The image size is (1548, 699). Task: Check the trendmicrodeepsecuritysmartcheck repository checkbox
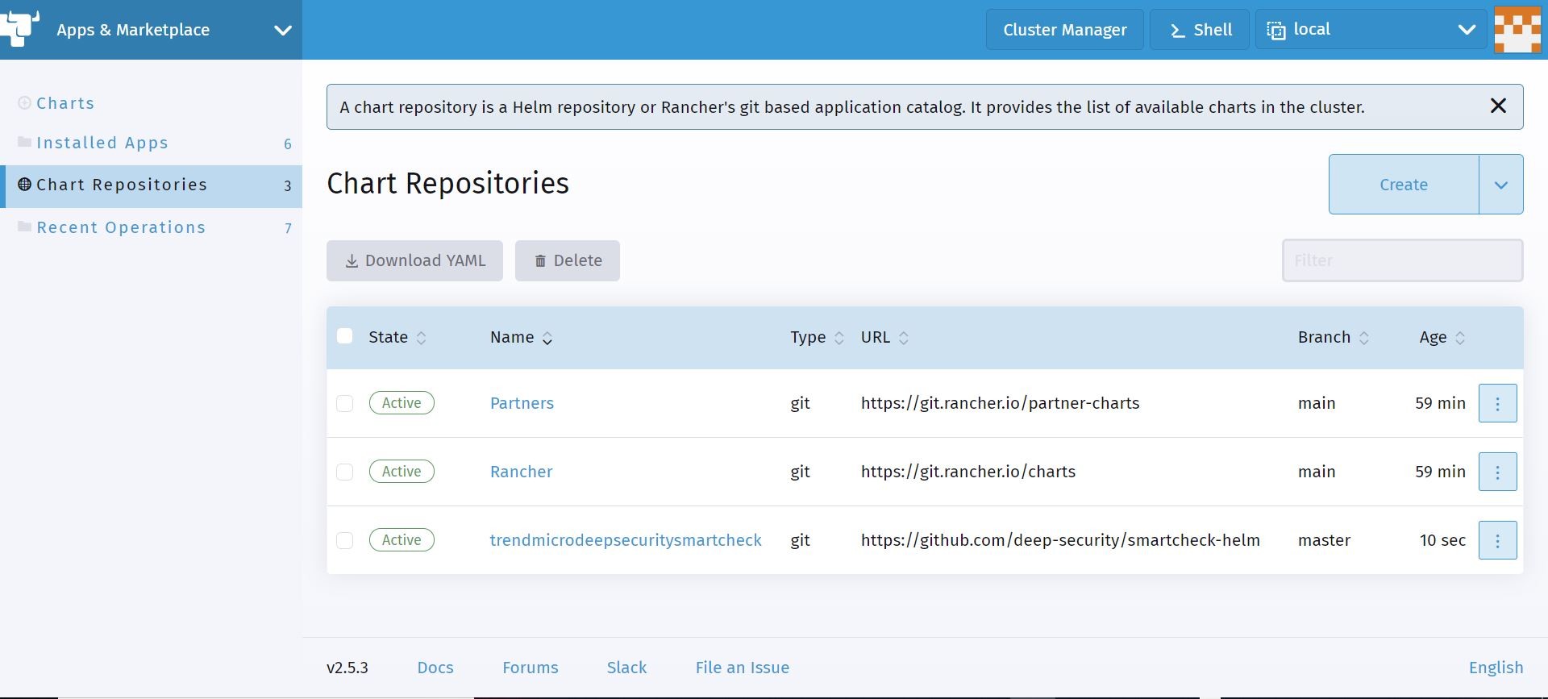coord(344,540)
